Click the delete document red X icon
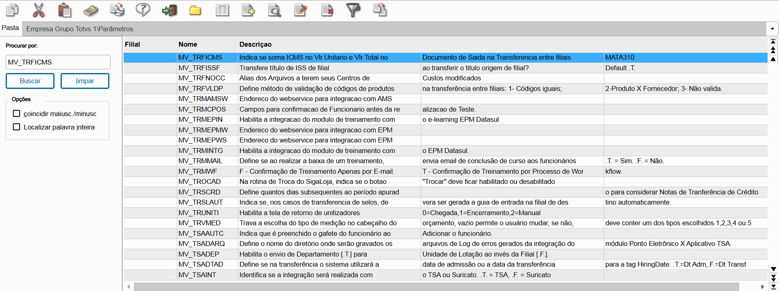The height and width of the screenshot is (291, 779). [327, 10]
